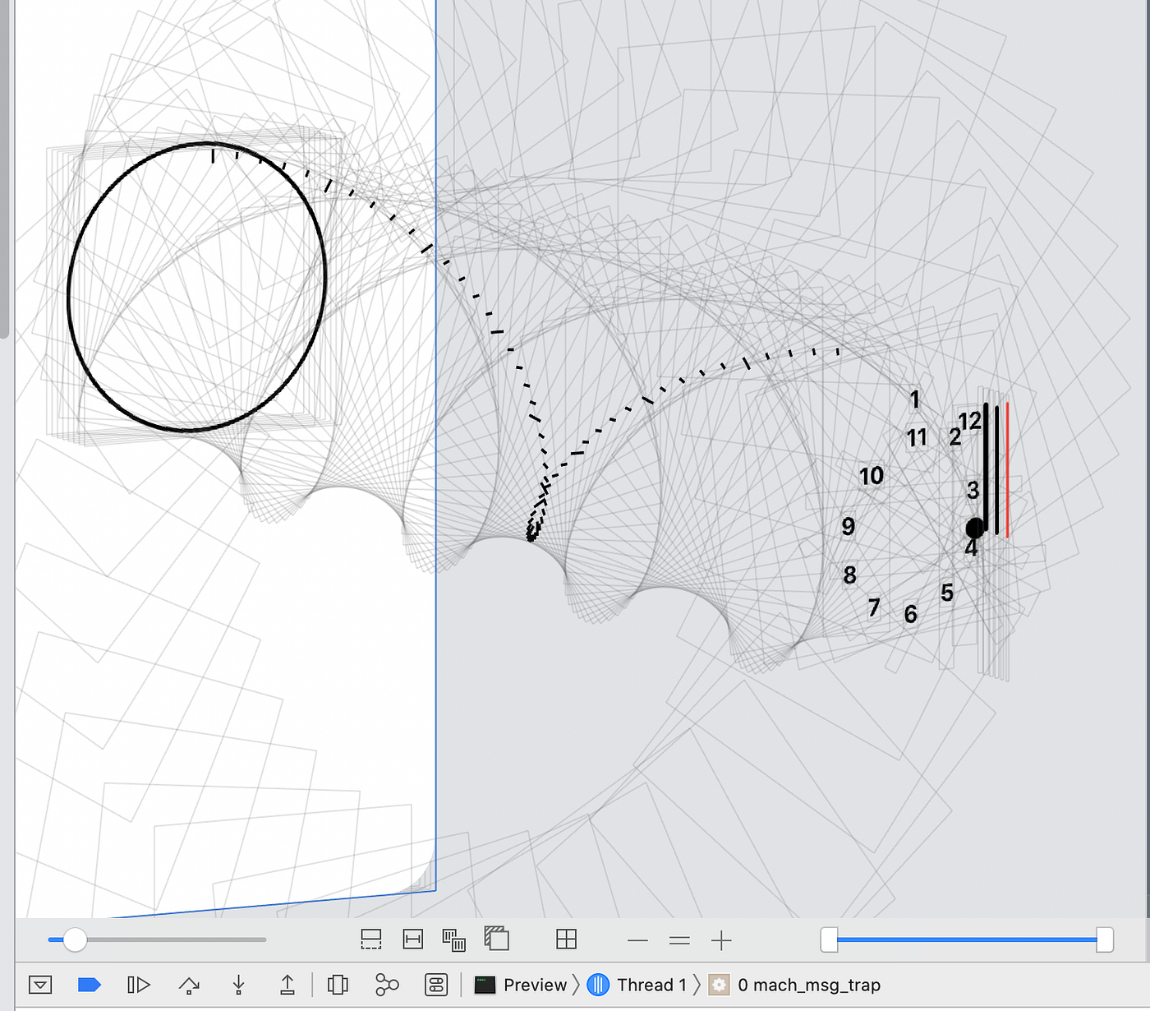Click the Step Over icon
Viewport: 1150px width, 1011px height.
(x=189, y=985)
